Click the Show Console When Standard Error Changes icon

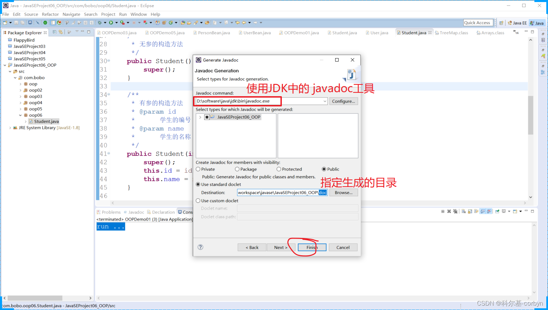click(489, 211)
